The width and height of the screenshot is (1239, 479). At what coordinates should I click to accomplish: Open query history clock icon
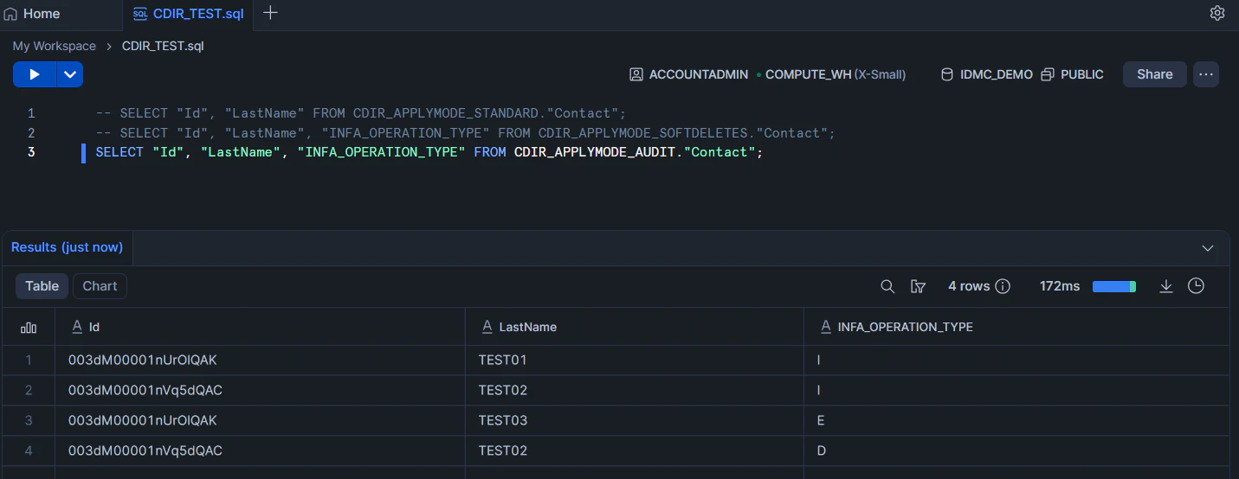coord(1197,286)
